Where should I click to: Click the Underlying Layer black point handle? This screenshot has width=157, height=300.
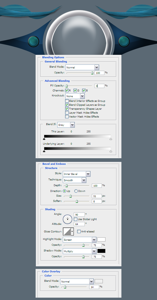pos(44,151)
